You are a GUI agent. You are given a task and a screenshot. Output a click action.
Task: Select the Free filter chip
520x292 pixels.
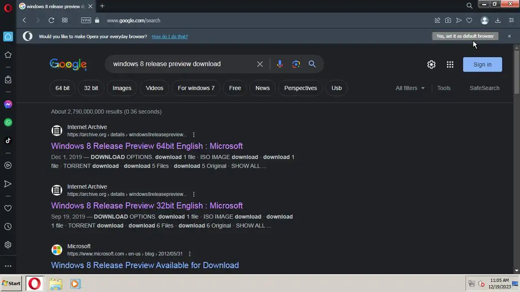[x=235, y=88]
